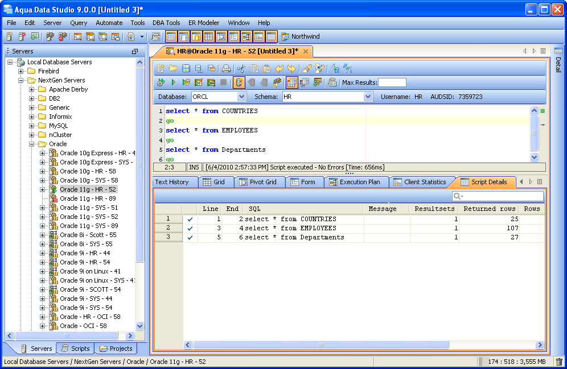Select Oracle 11g - SYS - 51 server
This screenshot has width=567, height=369.
click(x=89, y=208)
